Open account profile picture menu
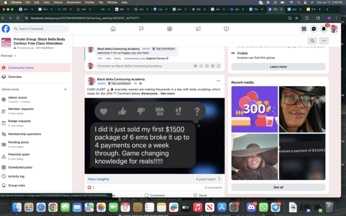The width and height of the screenshot is (346, 216). tap(334, 29)
